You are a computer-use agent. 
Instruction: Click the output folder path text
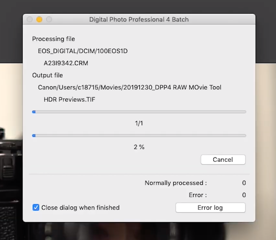pyautogui.click(x=130, y=87)
